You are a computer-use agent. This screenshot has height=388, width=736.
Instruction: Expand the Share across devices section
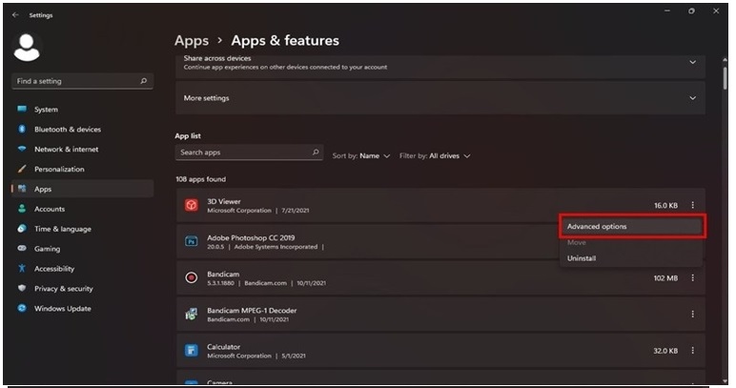692,62
